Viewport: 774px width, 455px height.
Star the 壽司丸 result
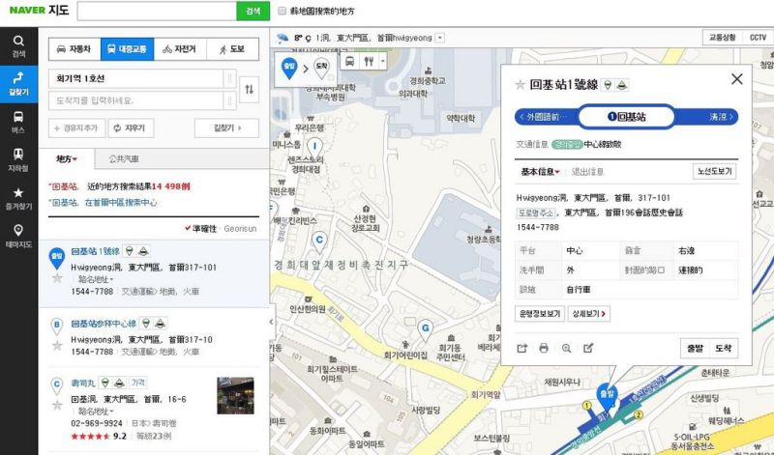57,405
